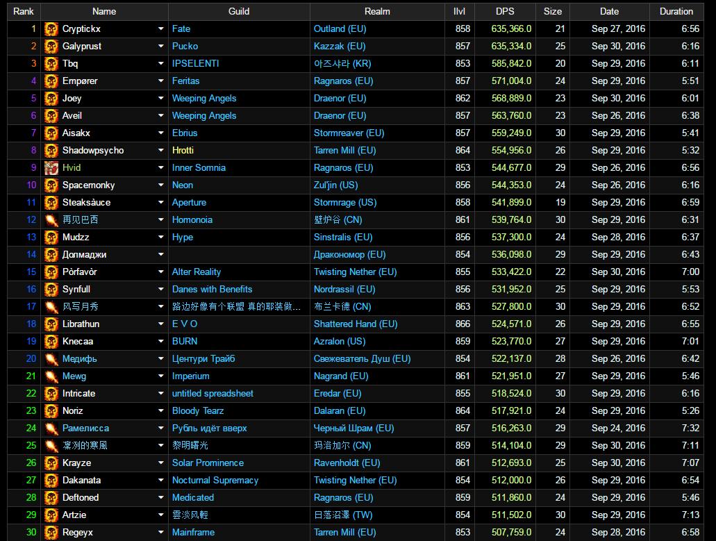Click the spec icon beside Долмаджи

point(51,254)
